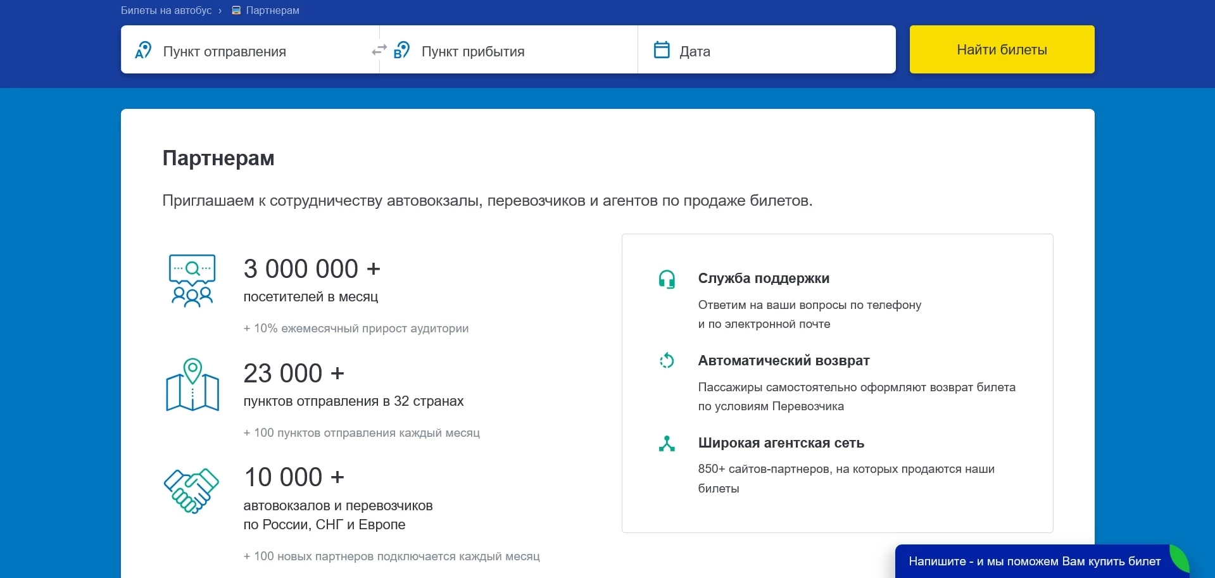Click the arrival point pin icon
The width and height of the screenshot is (1215, 578).
coord(403,50)
